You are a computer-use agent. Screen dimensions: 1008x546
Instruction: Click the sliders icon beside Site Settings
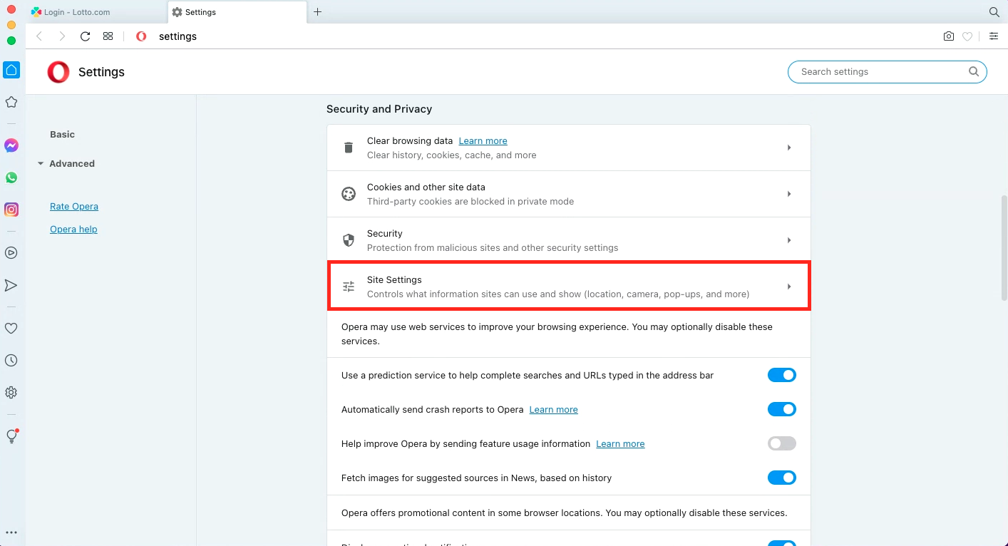pos(349,287)
